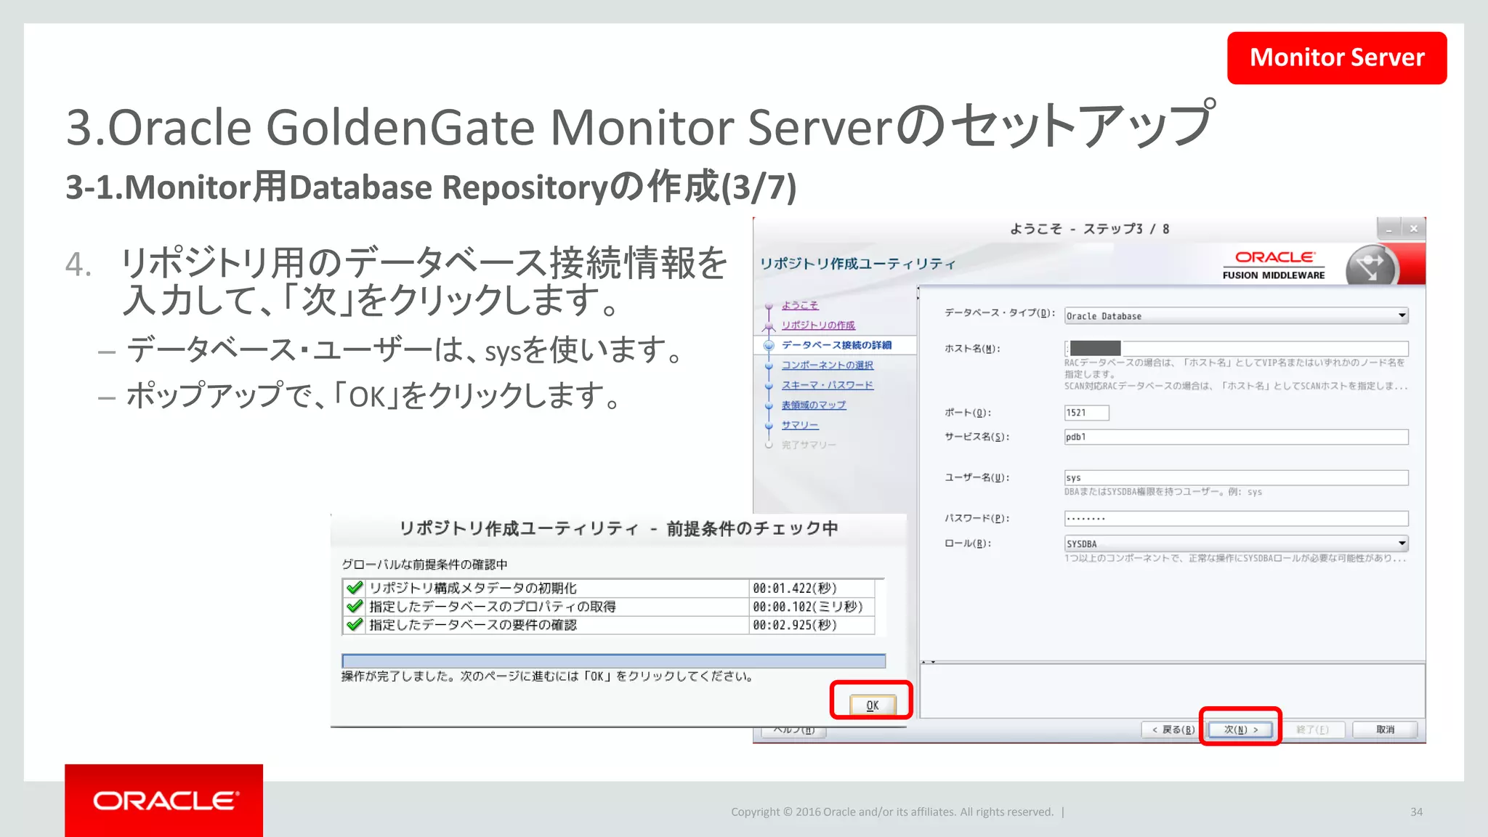Click the time cell 00:00.102(ミリ秒)
Screen dimensions: 1488x837
(812, 606)
